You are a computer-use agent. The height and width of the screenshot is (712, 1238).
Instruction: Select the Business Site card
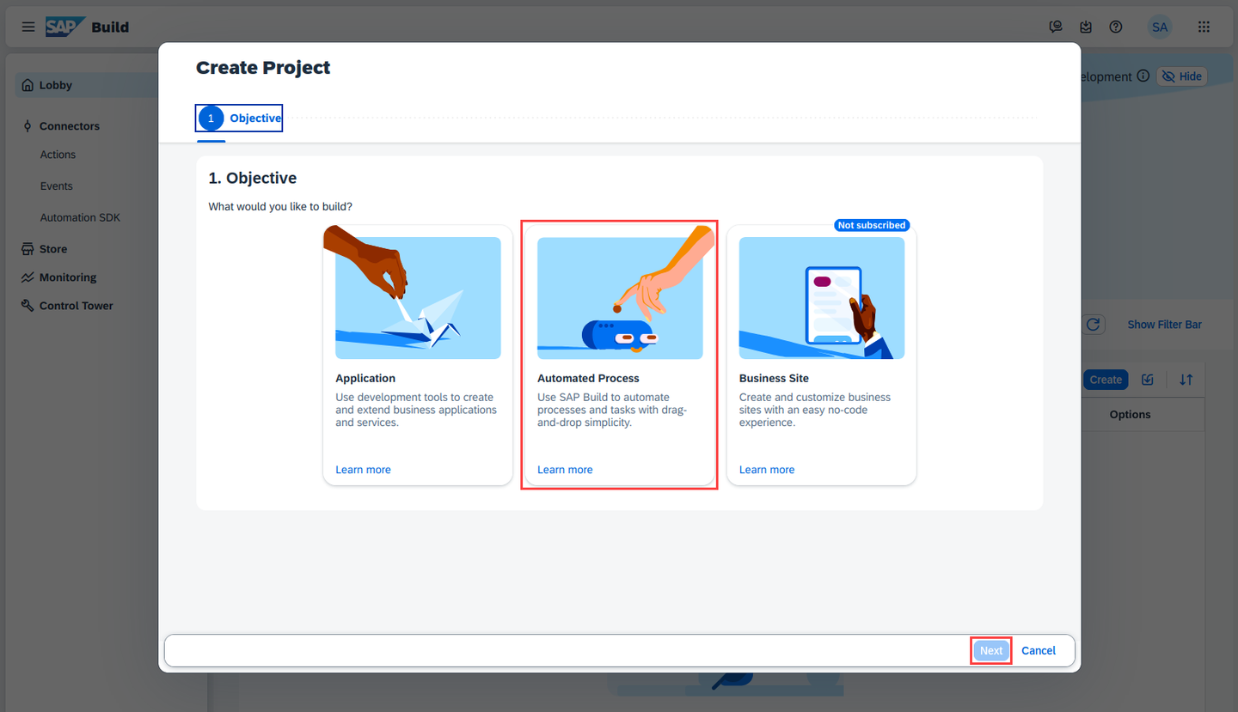click(821, 356)
